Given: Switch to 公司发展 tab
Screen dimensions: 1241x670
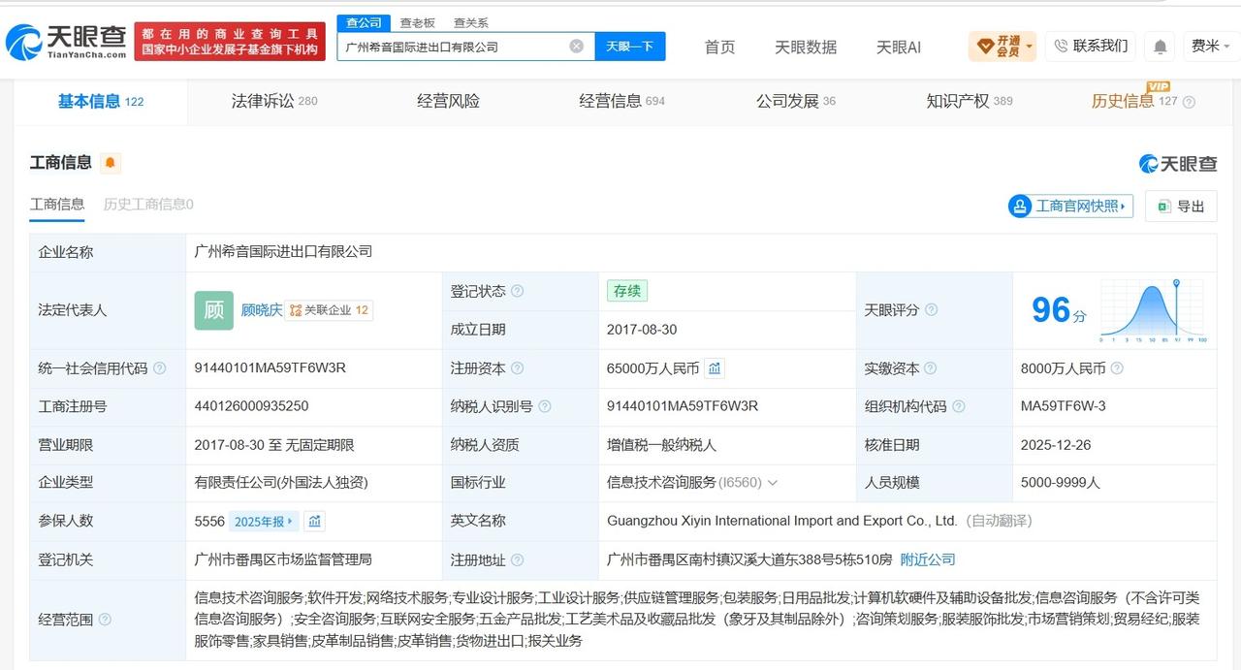Looking at the screenshot, I should pos(796,101).
